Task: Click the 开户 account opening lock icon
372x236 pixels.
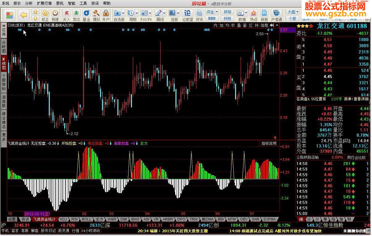Action: click(106, 13)
